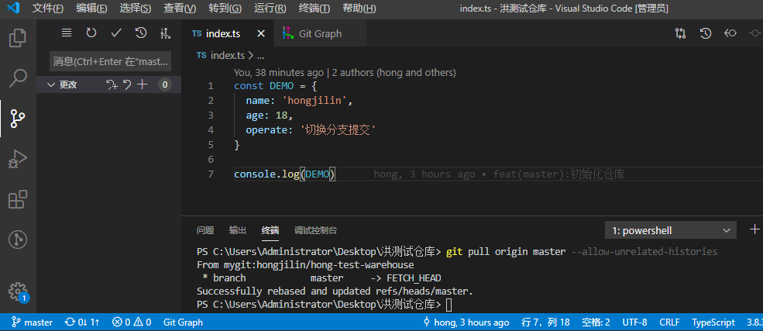Open the Explorer view in activity bar
The image size is (763, 331).
click(18, 37)
